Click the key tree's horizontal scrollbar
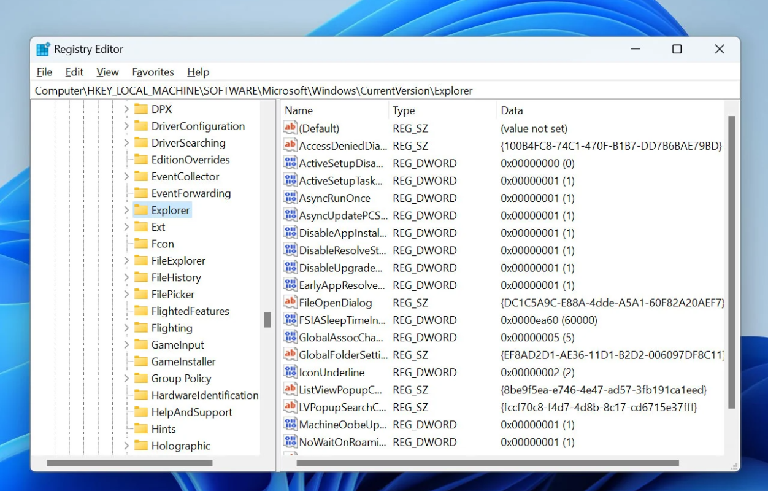 (129, 463)
